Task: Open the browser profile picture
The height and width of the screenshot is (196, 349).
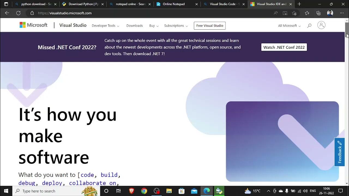Action: [x=330, y=13]
